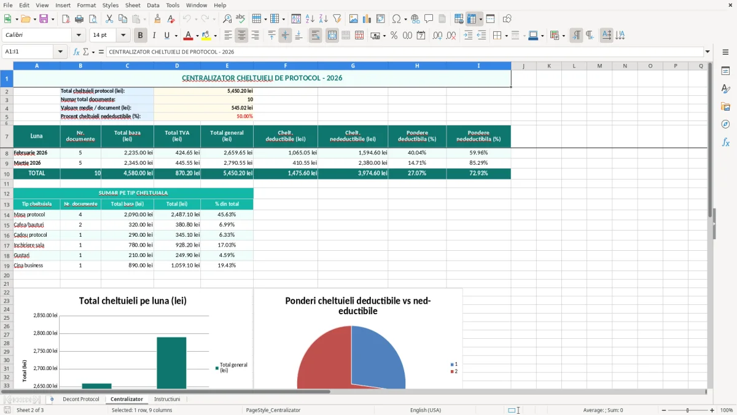Viewport: 737px width, 415px height.
Task: Toggle Wrap Text
Action: tap(316, 36)
